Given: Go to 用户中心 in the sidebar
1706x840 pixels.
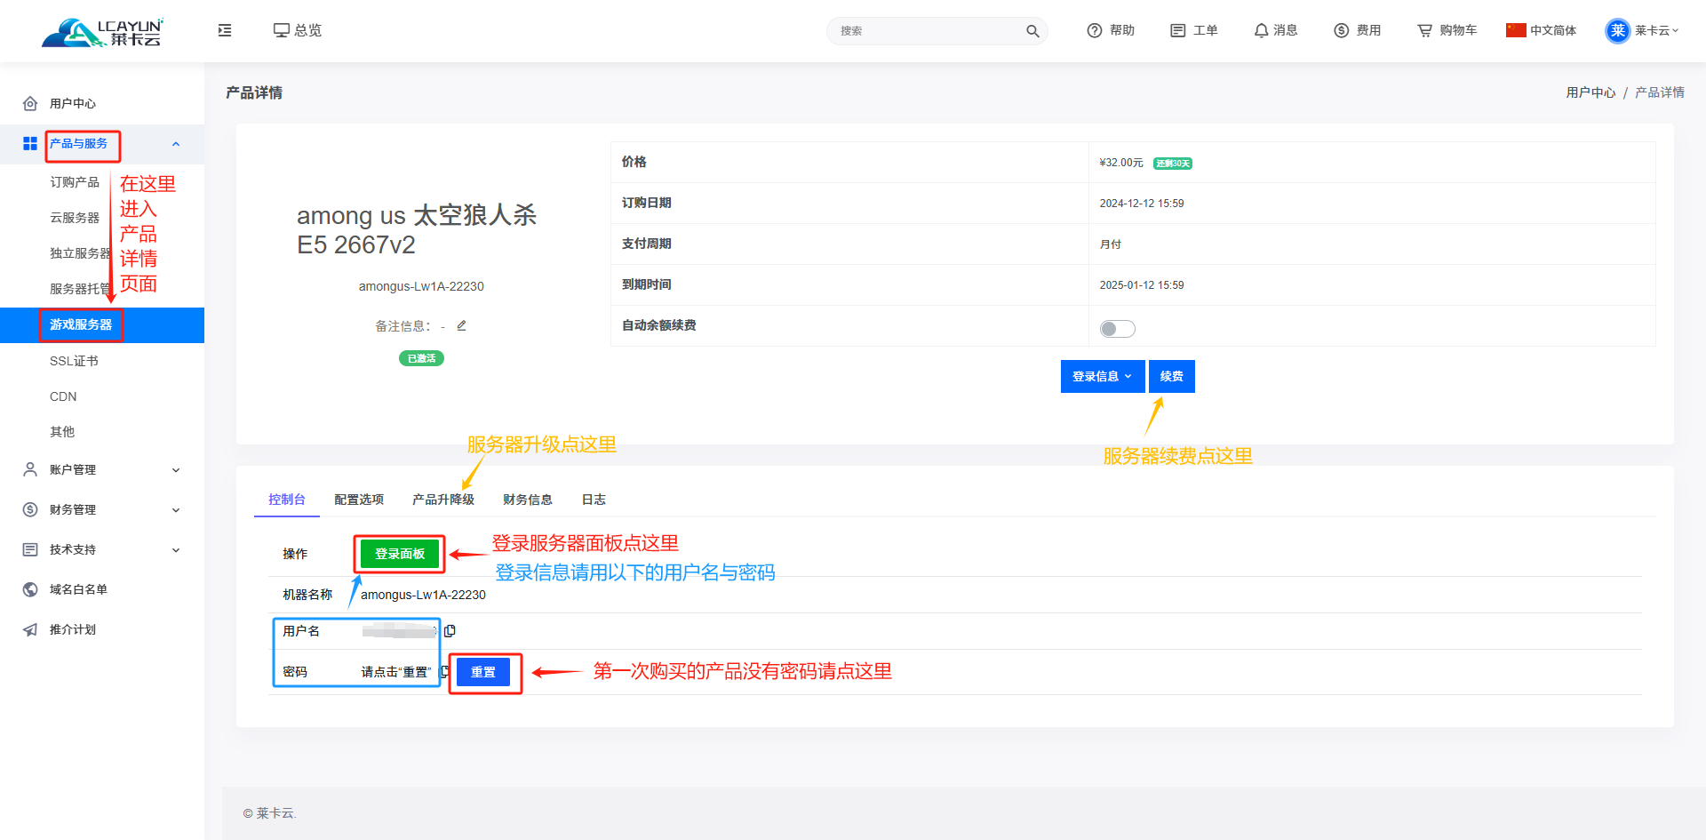Looking at the screenshot, I should [x=73, y=104].
